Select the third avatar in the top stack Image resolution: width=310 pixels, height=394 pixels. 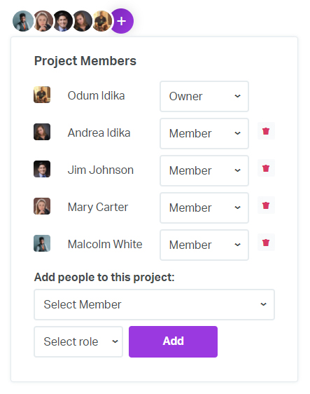62,21
